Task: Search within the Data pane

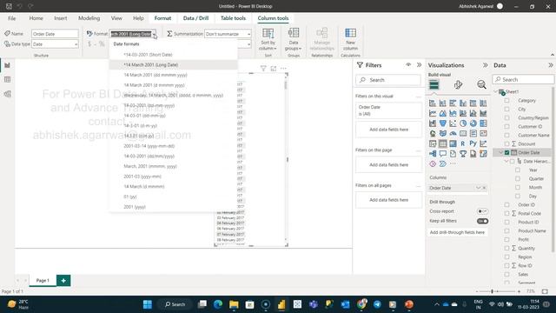Action: (x=523, y=79)
